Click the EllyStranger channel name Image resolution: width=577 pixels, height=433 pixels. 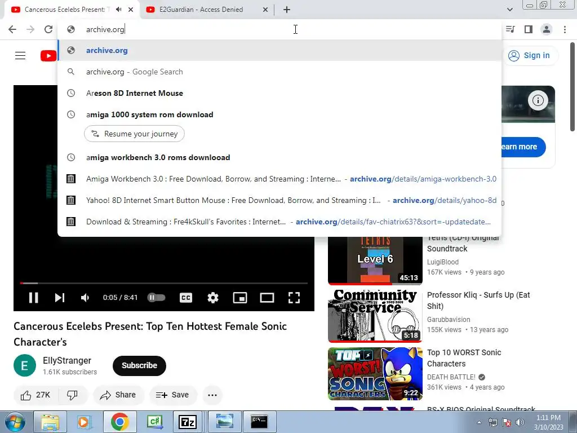[x=67, y=360]
